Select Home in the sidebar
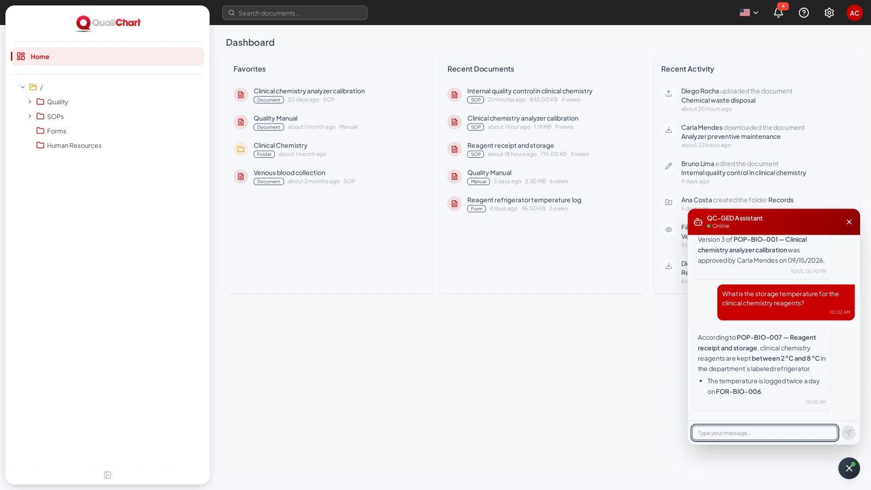The image size is (871, 490). click(x=107, y=57)
